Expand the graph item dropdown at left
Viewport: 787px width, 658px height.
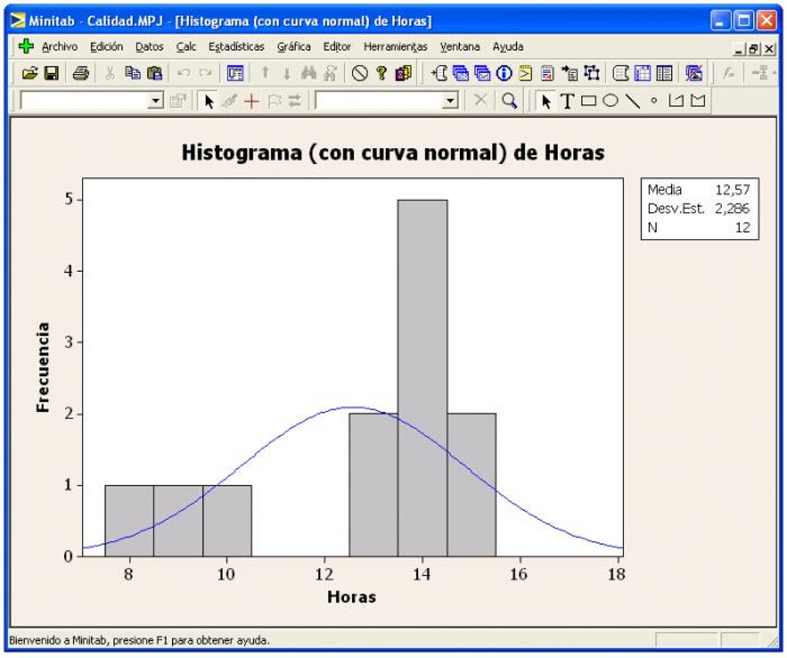pos(156,101)
